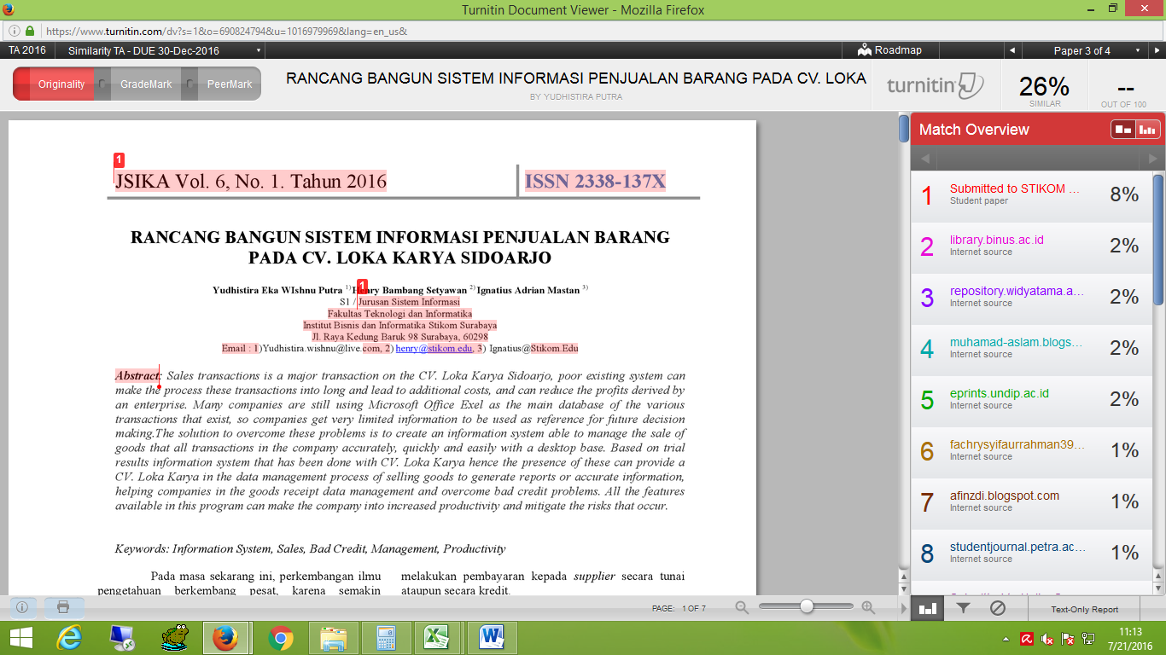
Task: Open Microsoft Word from the taskbar
Action: 493,637
